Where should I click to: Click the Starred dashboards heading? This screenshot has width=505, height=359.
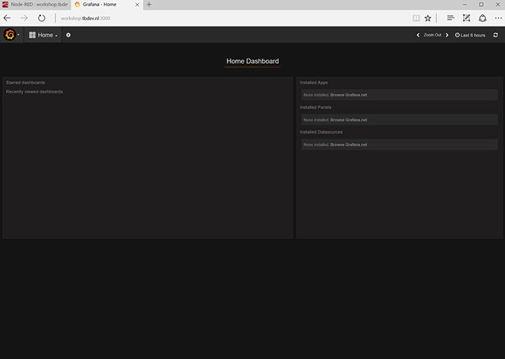tap(26, 83)
